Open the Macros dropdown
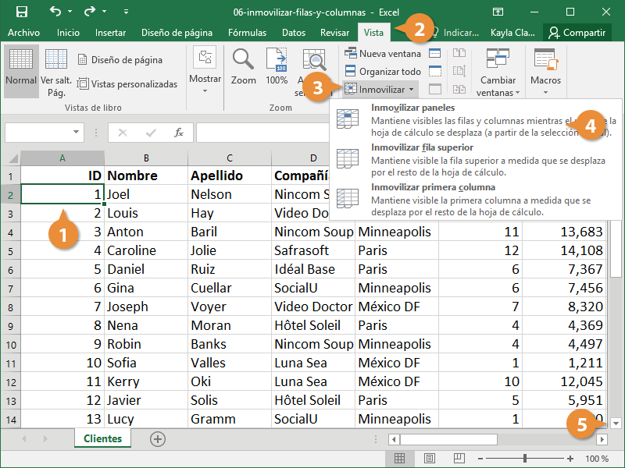 (545, 67)
